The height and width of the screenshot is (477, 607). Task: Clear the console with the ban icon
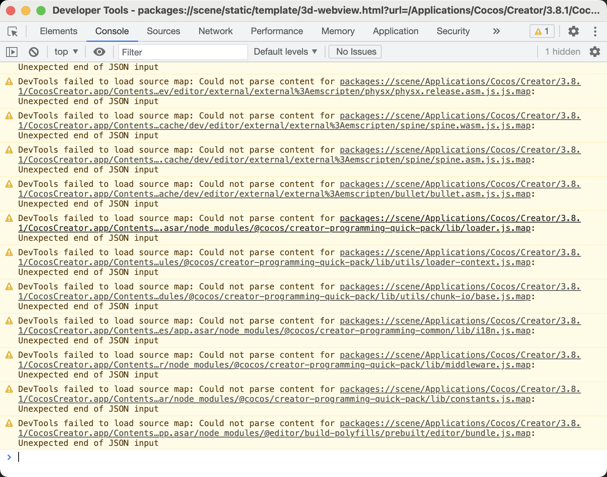pos(34,52)
